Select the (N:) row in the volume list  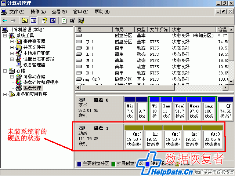[x=152, y=67]
